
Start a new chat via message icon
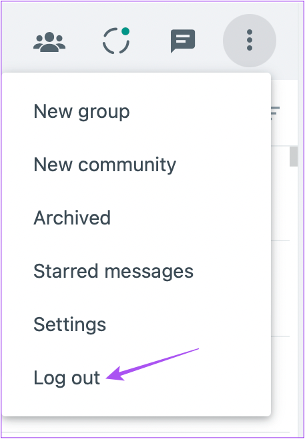pos(183,41)
